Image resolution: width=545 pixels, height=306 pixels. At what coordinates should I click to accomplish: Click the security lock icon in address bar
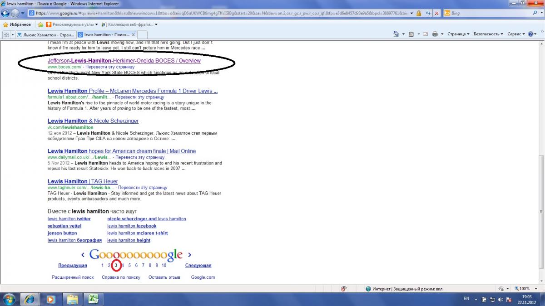pos(418,13)
